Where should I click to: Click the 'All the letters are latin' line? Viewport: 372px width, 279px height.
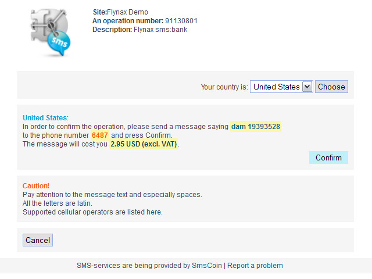click(58, 203)
